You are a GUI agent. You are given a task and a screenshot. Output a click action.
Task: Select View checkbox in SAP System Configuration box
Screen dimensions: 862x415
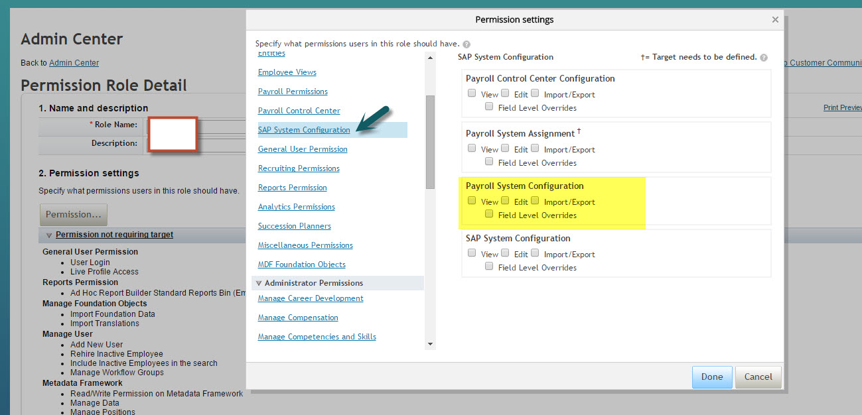(x=472, y=253)
